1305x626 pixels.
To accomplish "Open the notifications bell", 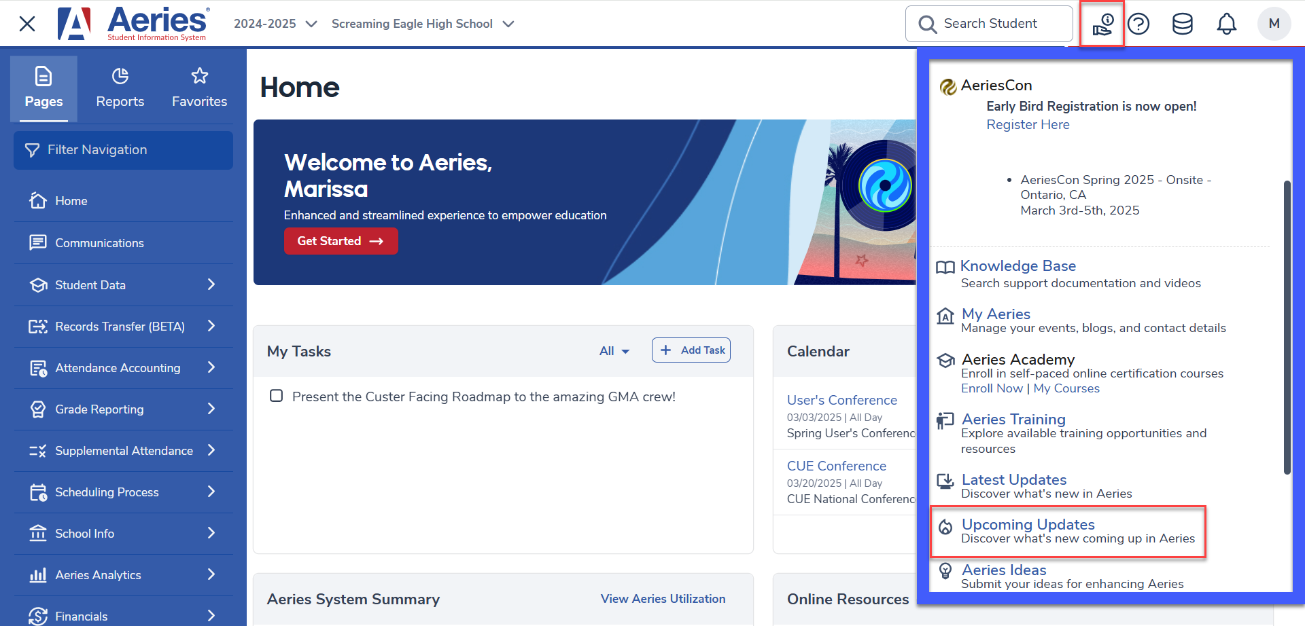I will 1227,24.
